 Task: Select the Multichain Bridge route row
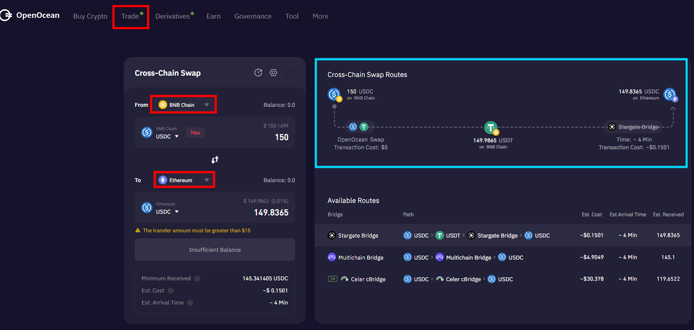tap(503, 257)
